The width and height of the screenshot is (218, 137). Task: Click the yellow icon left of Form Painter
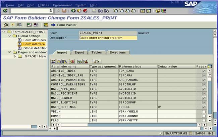[46, 25]
